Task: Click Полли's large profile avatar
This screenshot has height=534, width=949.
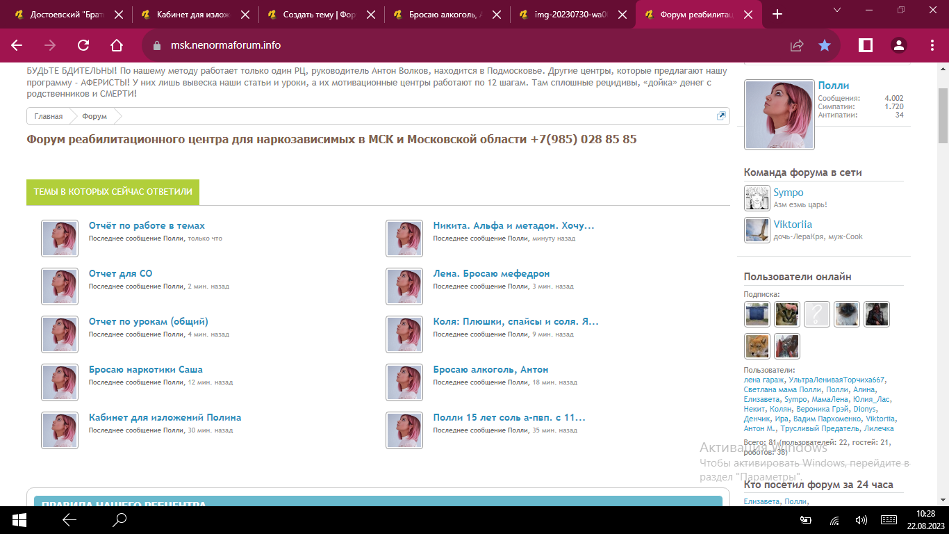Action: tap(779, 115)
